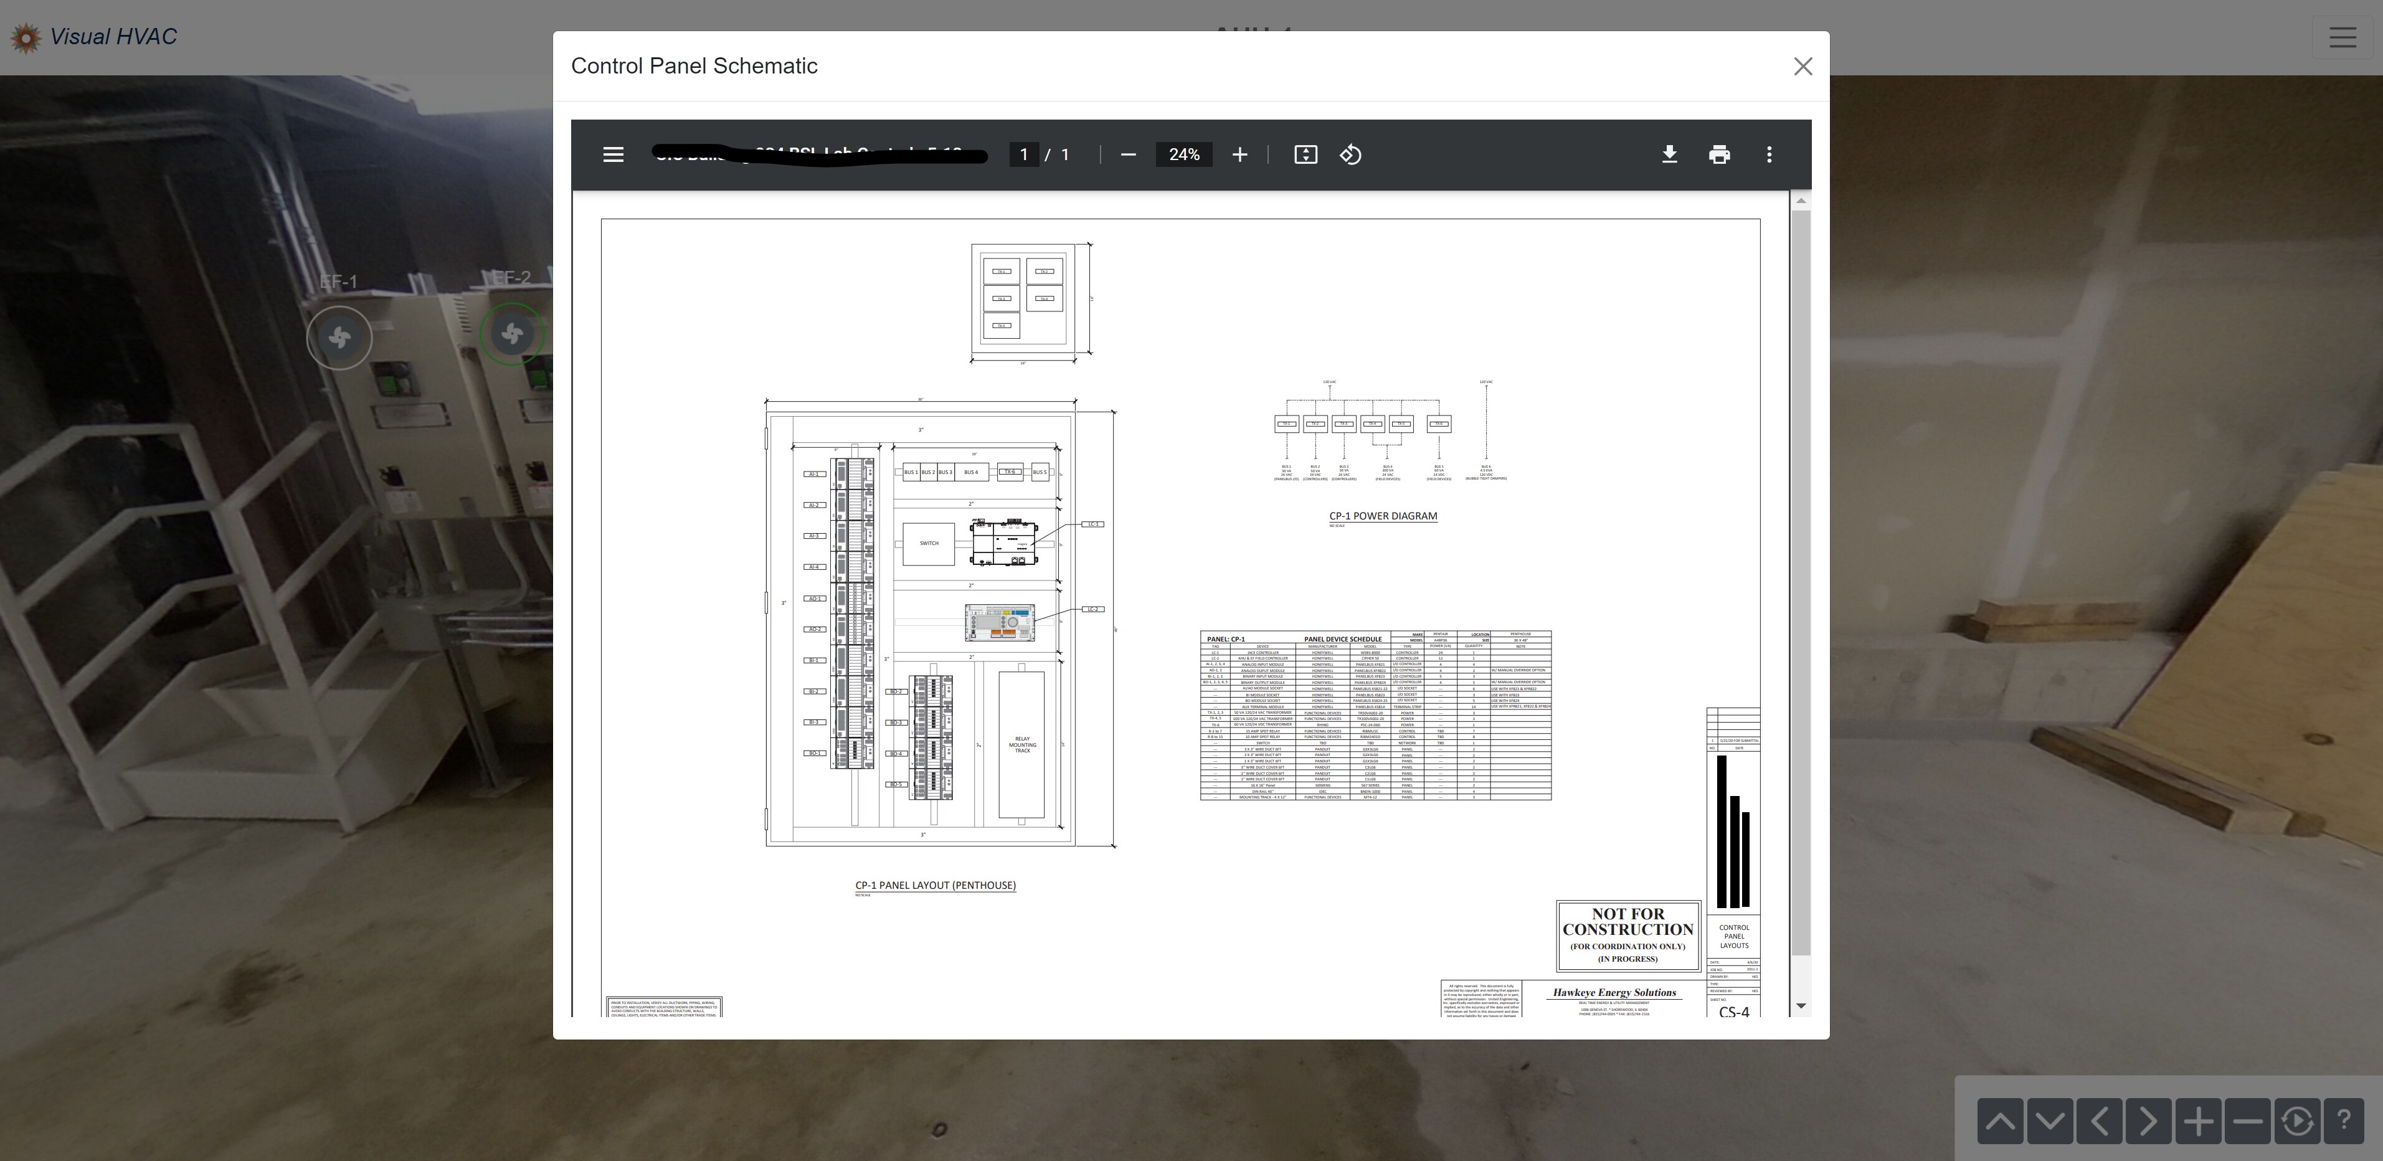Pan the panorama view right
Image resolution: width=2383 pixels, height=1161 pixels.
pos(2148,1121)
